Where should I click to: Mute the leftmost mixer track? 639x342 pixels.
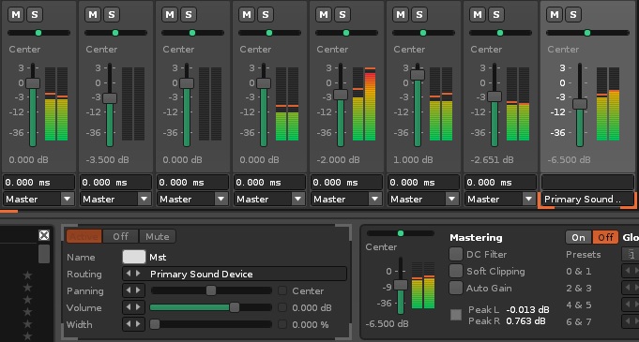click(x=16, y=15)
